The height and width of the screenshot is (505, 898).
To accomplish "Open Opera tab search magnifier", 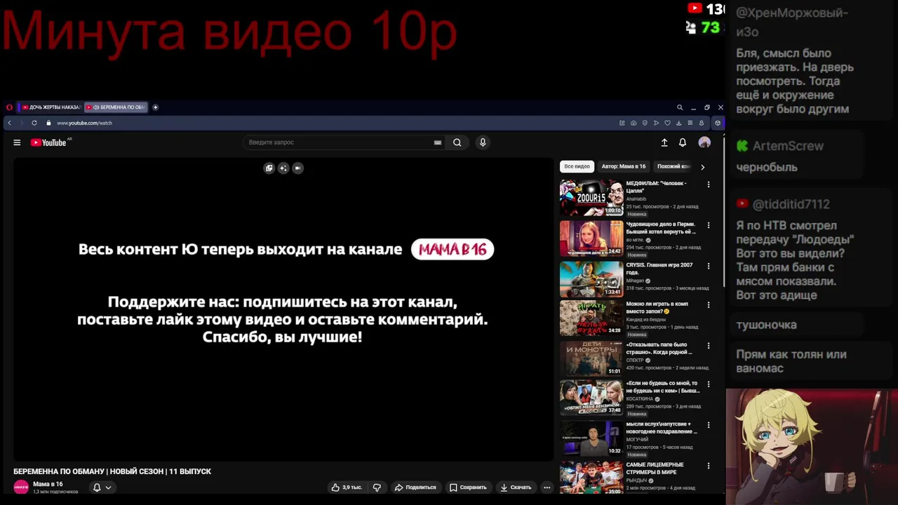I will point(679,107).
